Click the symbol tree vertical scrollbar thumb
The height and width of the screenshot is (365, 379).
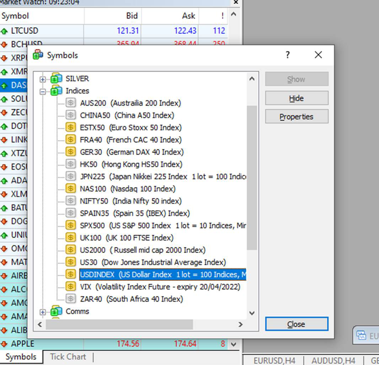(x=252, y=178)
